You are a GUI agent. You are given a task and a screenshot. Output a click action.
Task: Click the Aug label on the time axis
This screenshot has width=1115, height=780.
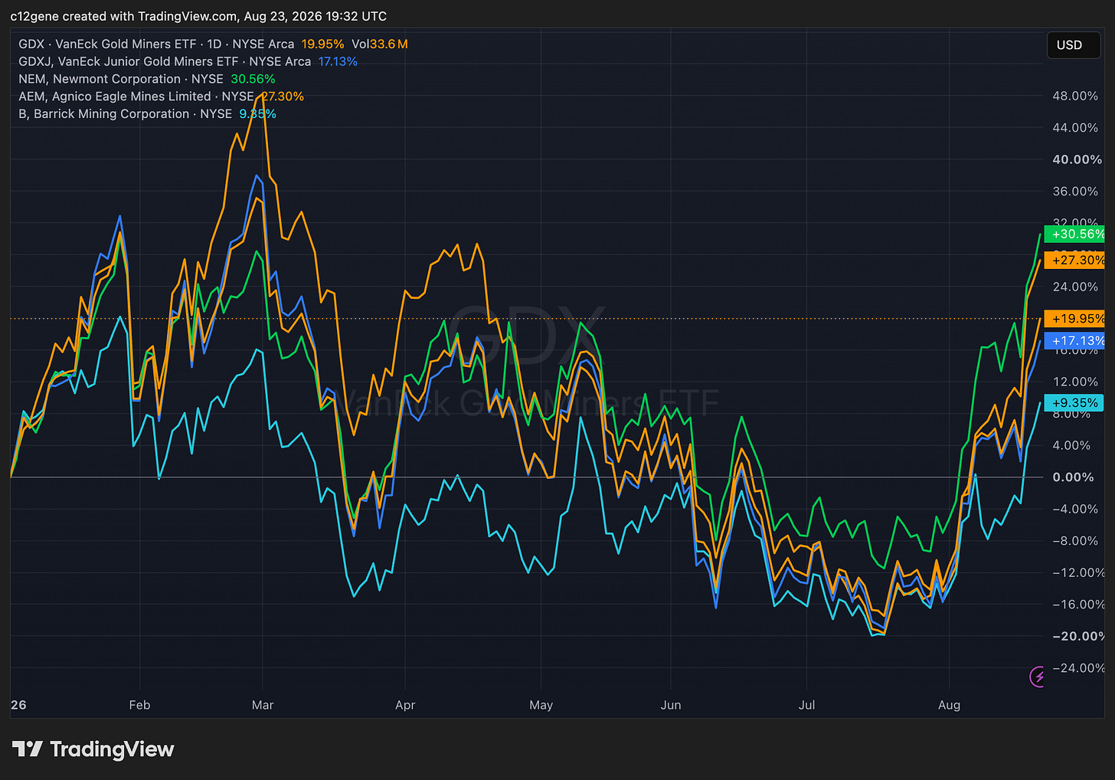[949, 705]
